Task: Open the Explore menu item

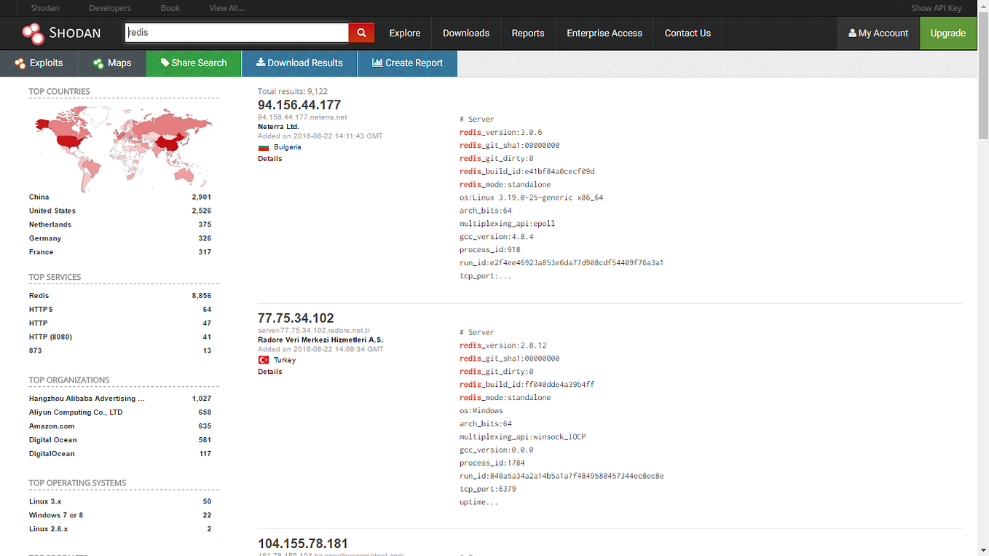Action: [404, 33]
